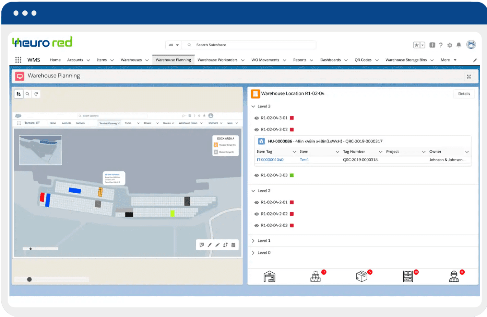
Task: Click the worker with hard hat icon
Action: (x=454, y=277)
